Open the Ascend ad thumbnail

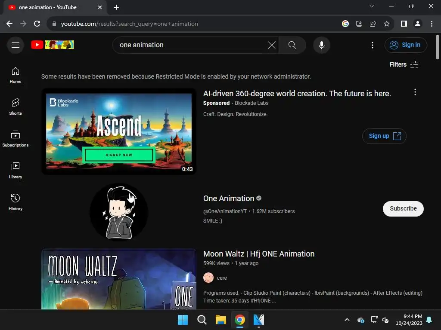119,131
